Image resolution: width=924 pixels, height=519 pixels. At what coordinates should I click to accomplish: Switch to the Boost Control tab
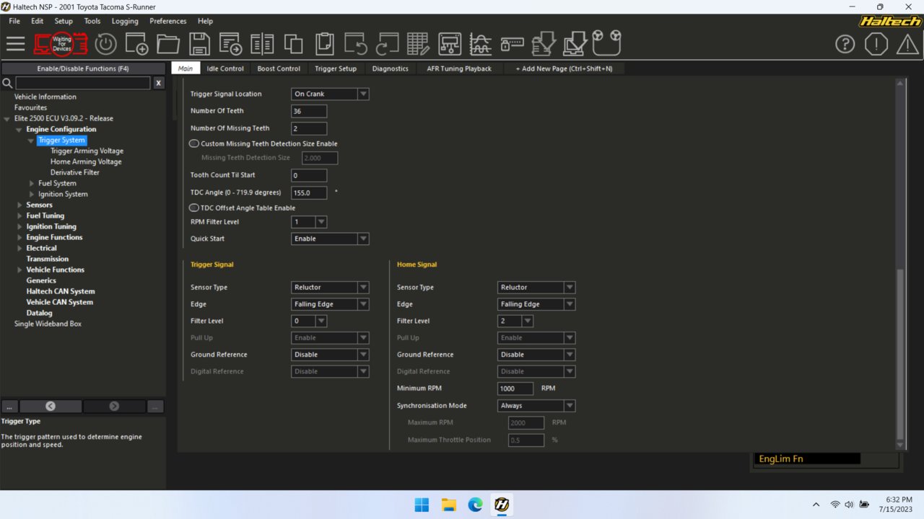click(x=279, y=68)
